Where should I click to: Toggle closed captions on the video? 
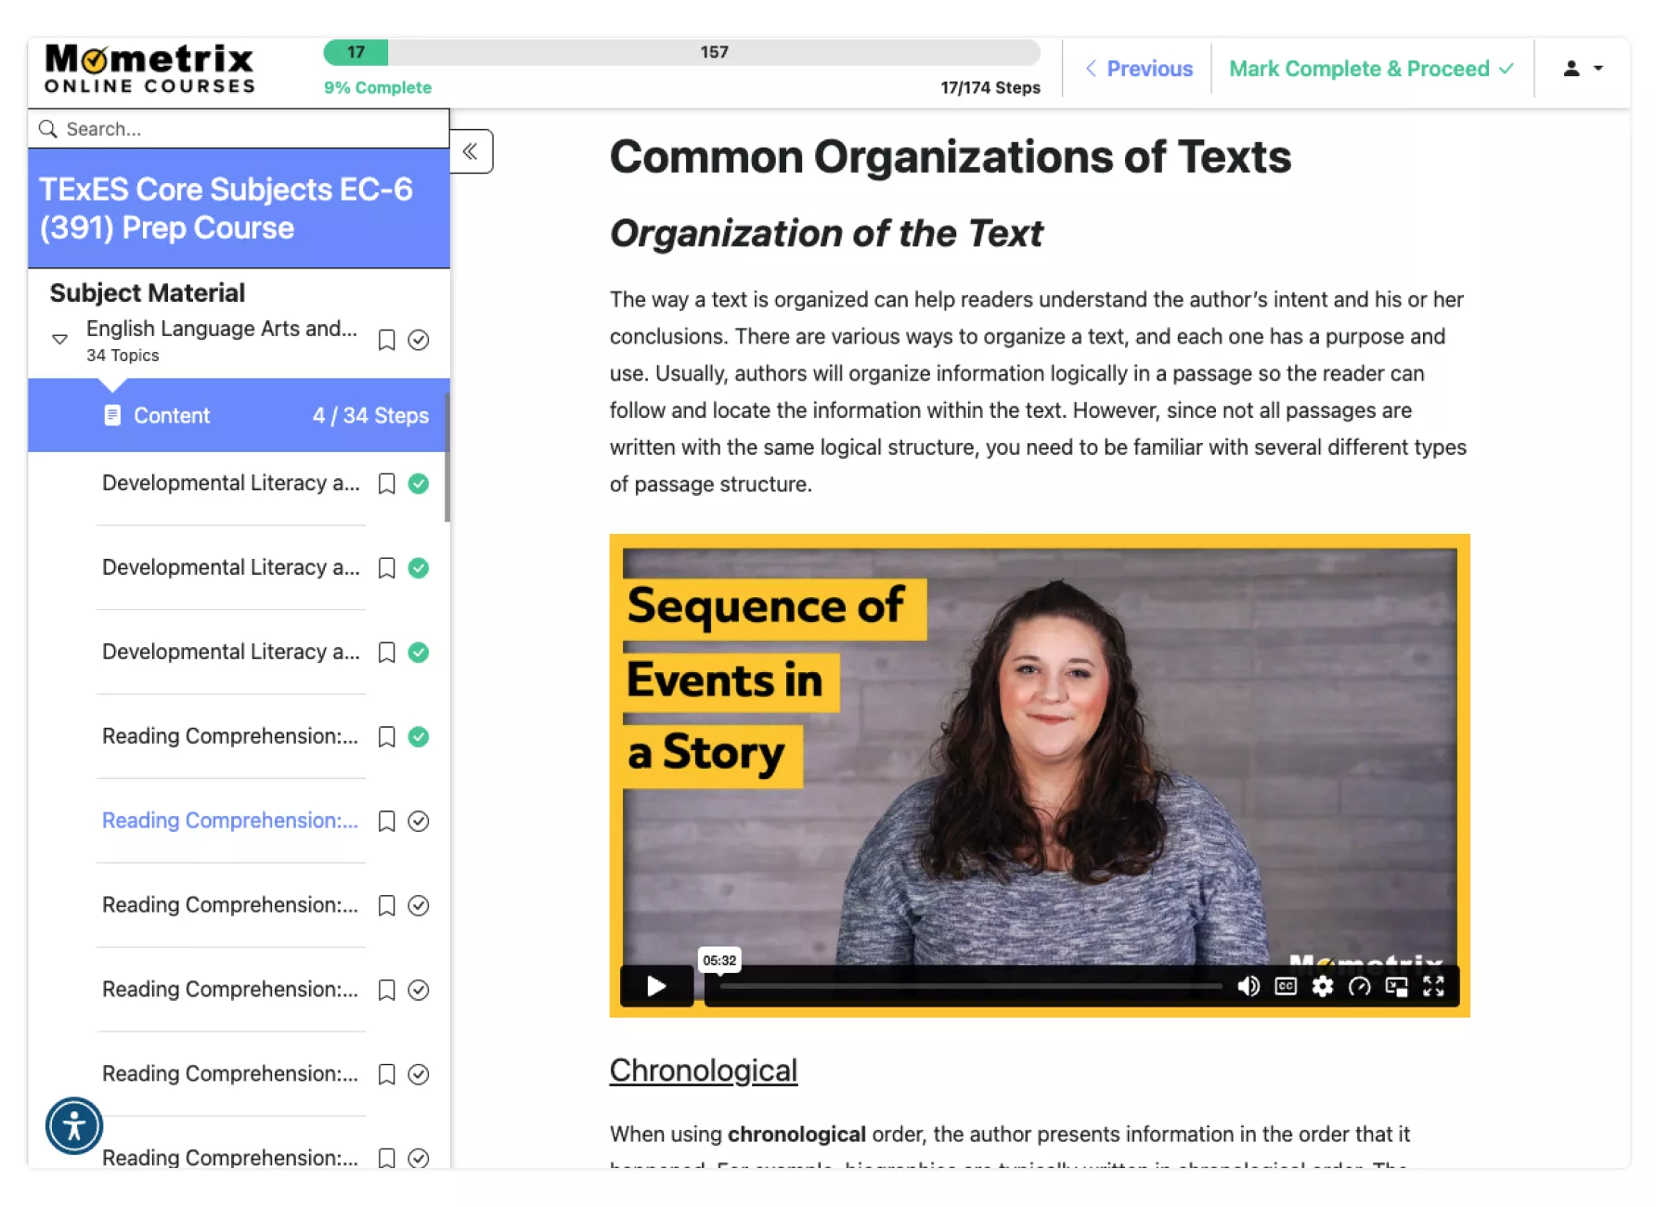1286,986
